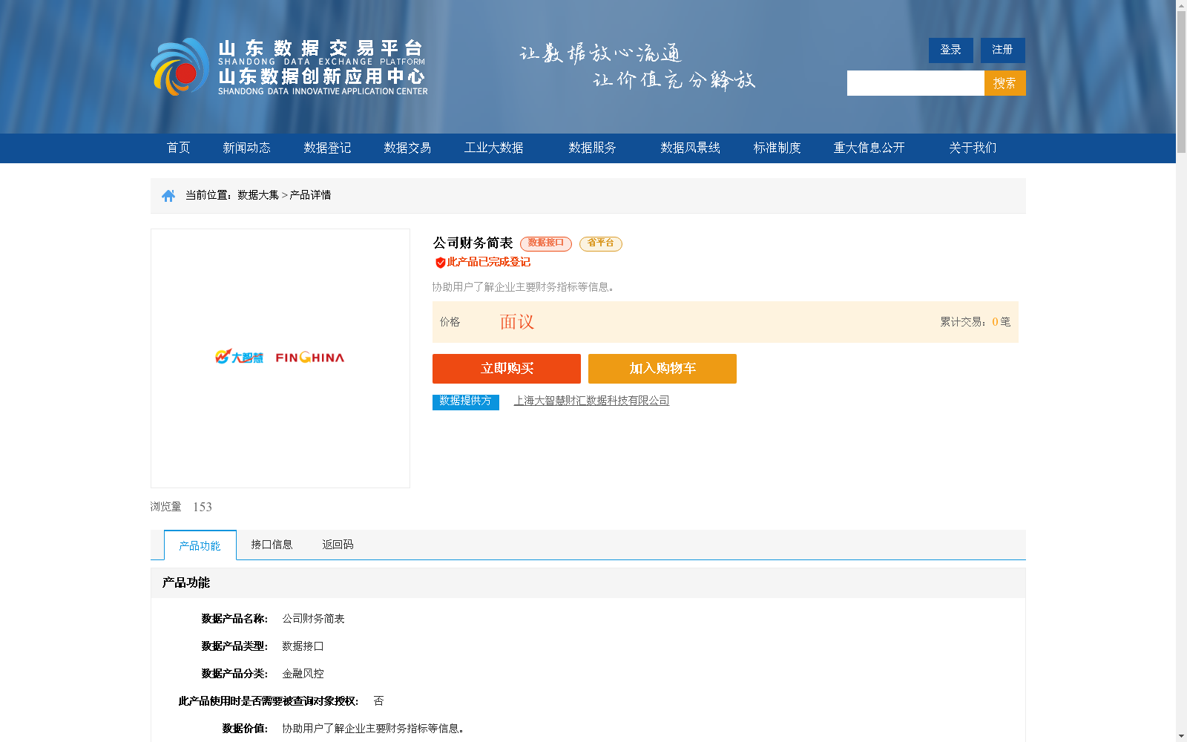1187x742 pixels.
Task: Click 数据大集 breadcrumb link
Action: coord(258,195)
